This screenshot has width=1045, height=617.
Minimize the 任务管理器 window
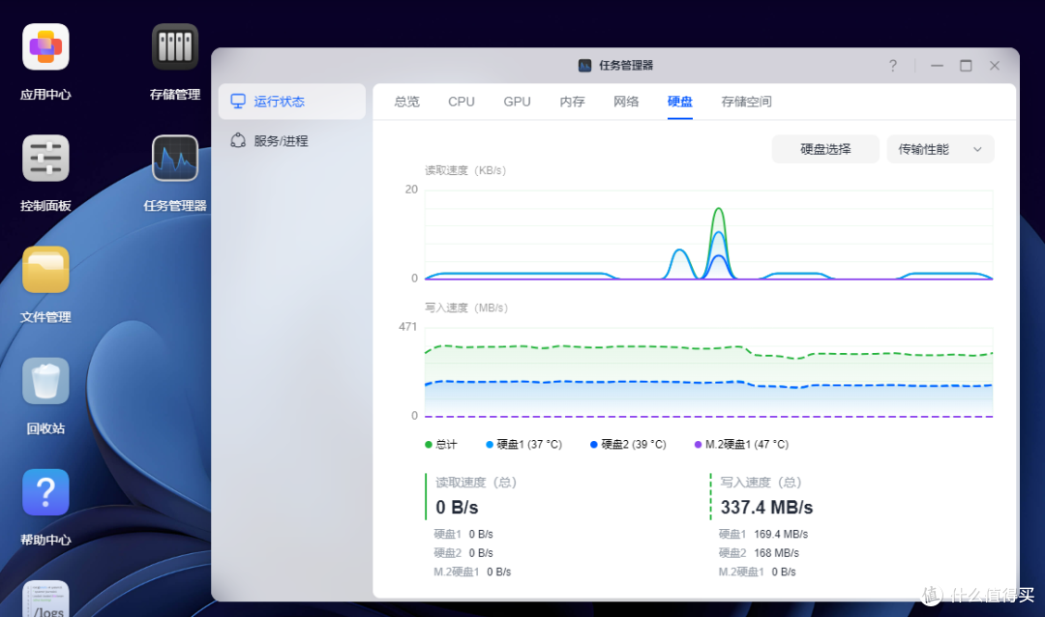tap(937, 66)
